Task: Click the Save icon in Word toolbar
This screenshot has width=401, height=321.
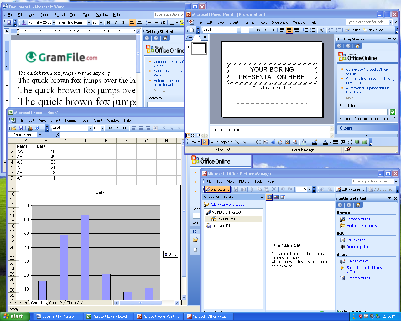Action: pos(9,23)
